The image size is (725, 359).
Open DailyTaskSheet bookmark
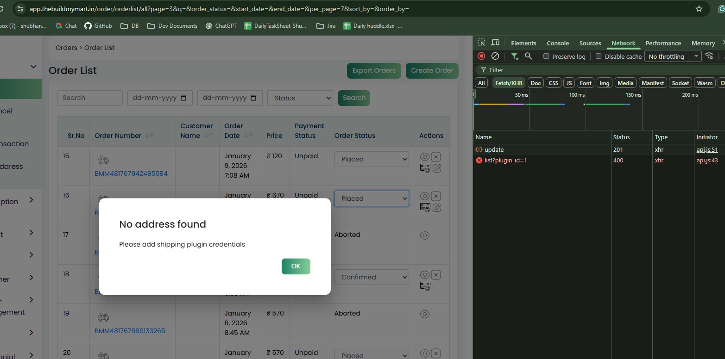pos(275,26)
